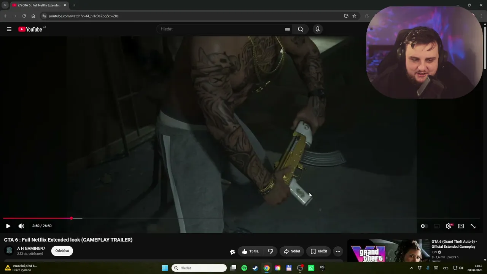The image size is (487, 274).
Task: Like the video with 15 tis. thumbs up
Action: click(x=250, y=251)
